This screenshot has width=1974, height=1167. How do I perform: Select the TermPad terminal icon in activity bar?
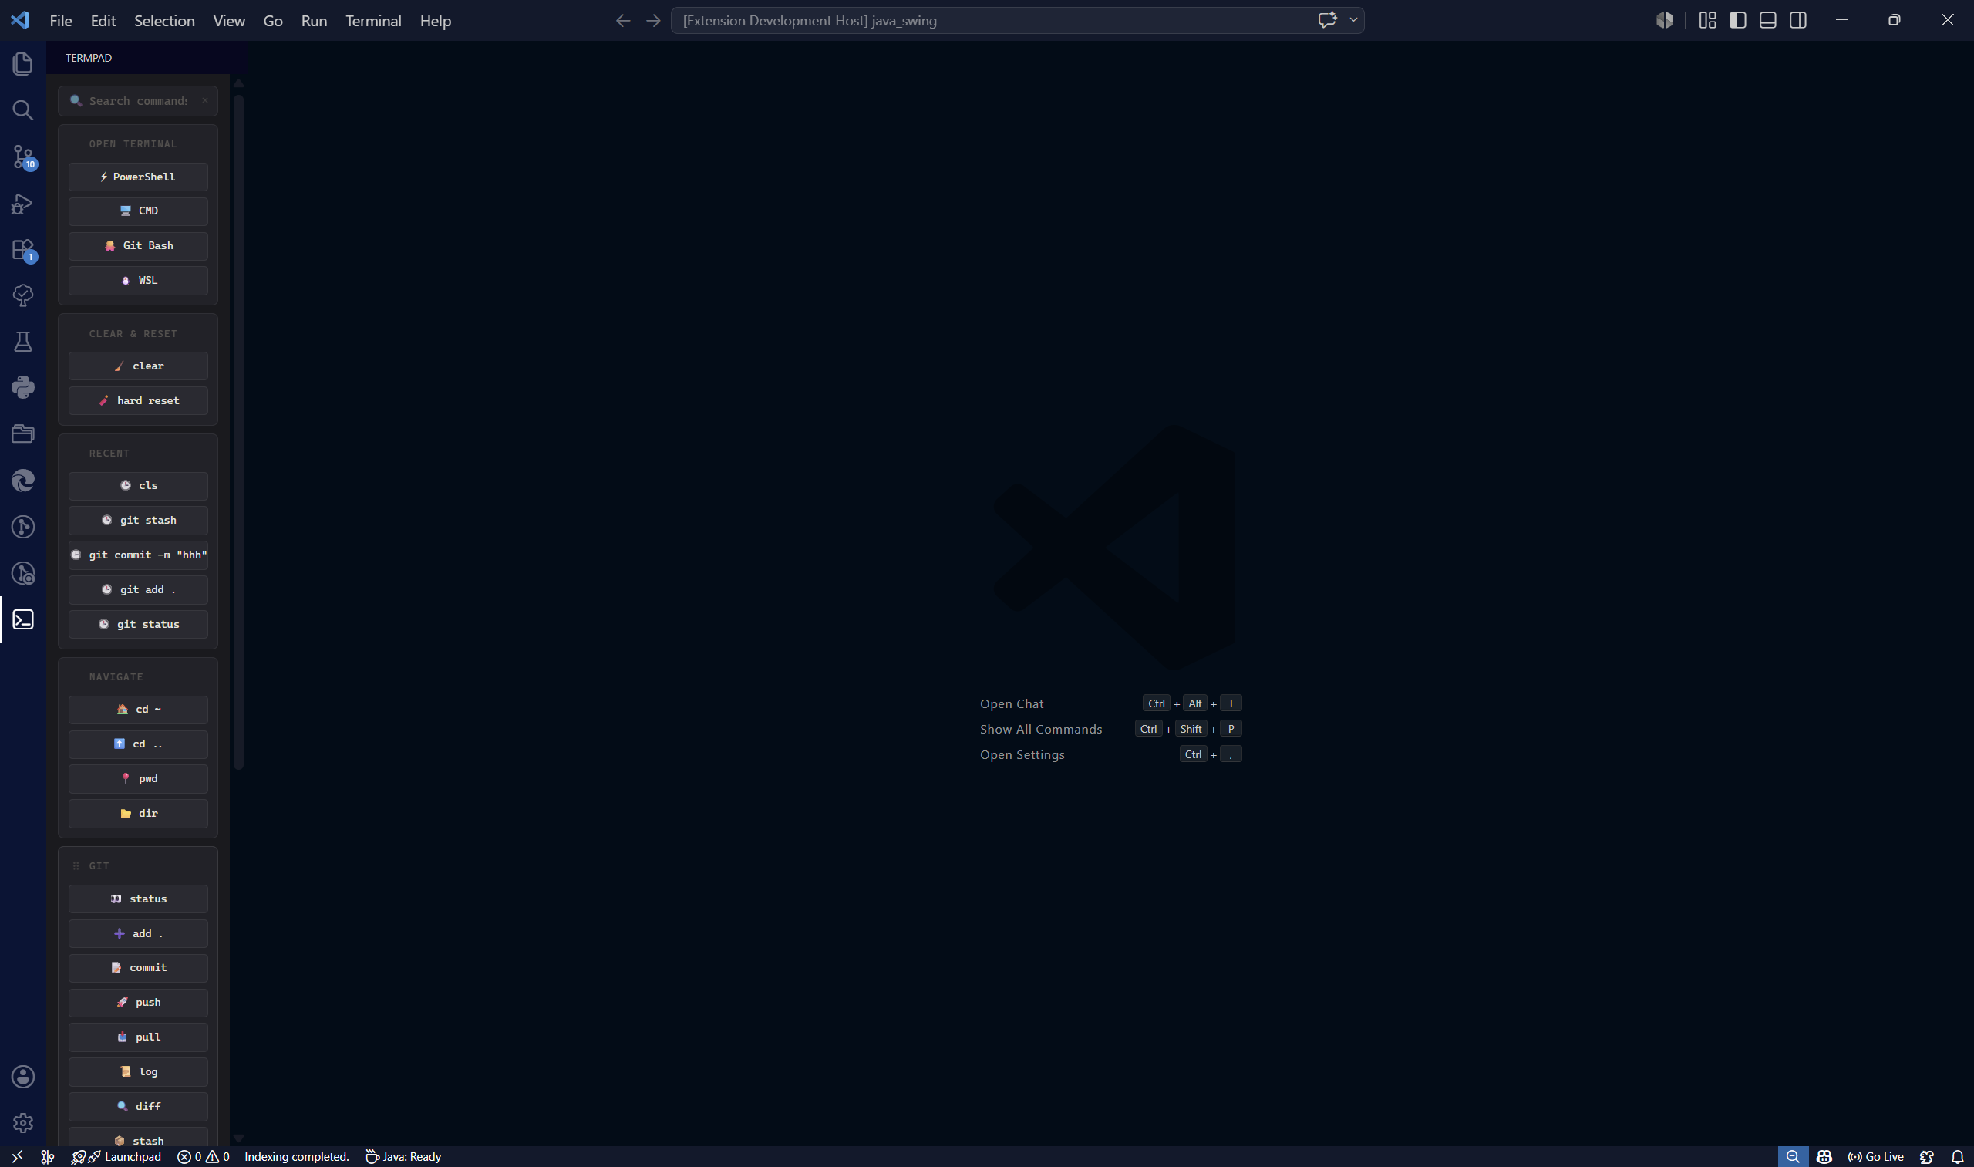point(23,619)
